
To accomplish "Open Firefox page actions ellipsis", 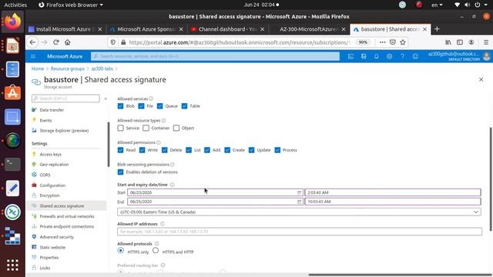I will pyautogui.click(x=382, y=42).
